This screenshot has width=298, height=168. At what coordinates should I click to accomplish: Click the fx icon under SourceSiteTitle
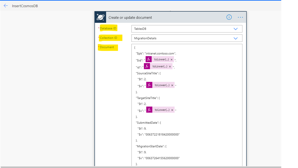(149, 85)
